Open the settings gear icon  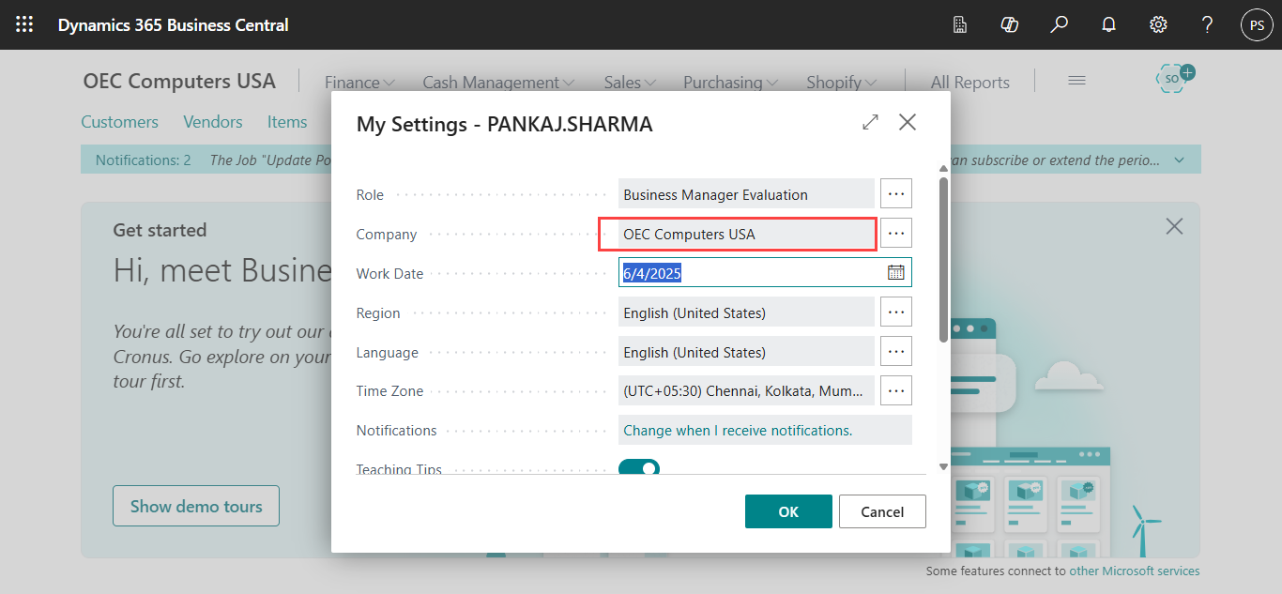1158,24
